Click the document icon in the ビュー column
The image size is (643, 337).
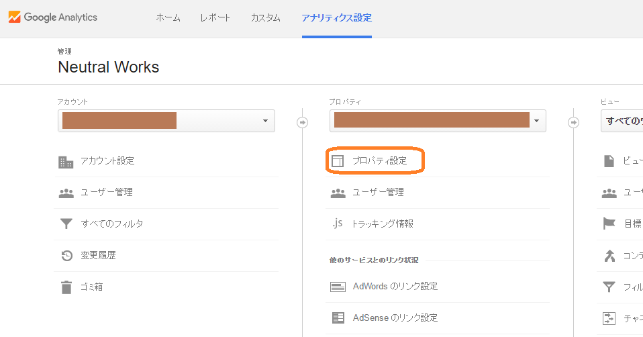point(609,161)
